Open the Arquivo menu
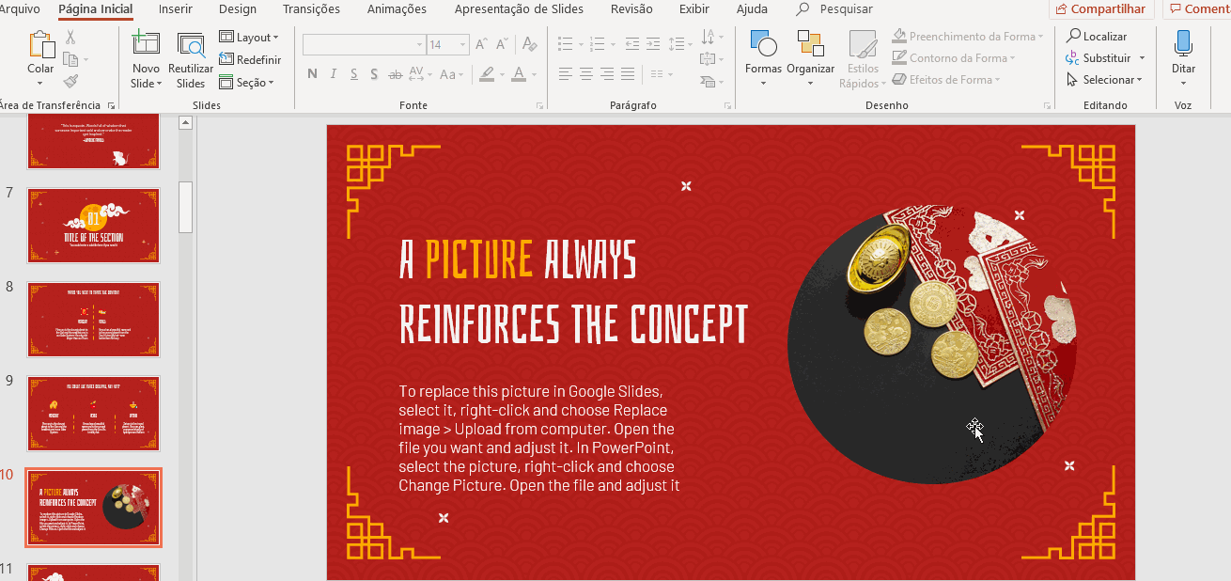This screenshot has height=581, width=1231. coord(20,9)
